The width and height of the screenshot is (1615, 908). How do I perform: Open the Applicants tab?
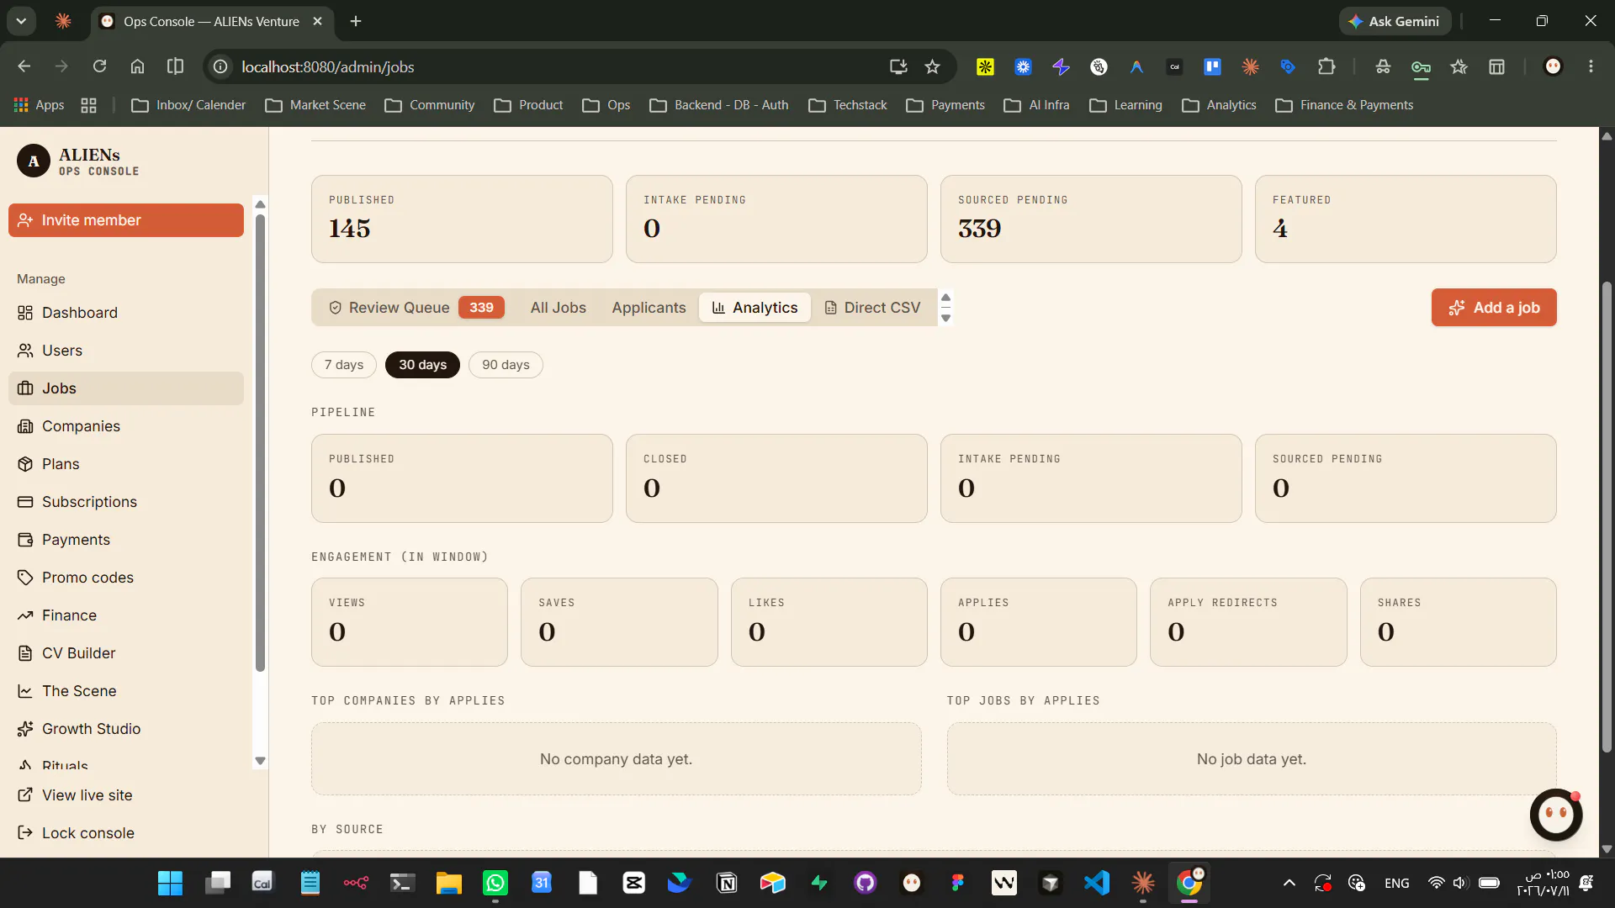click(x=649, y=308)
